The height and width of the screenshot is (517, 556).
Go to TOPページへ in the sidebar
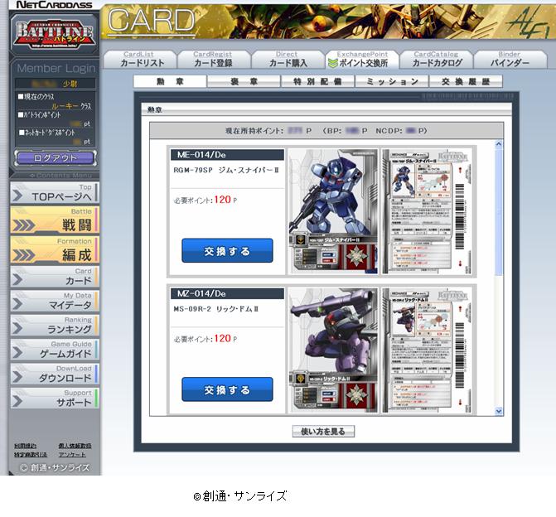pyautogui.click(x=54, y=193)
